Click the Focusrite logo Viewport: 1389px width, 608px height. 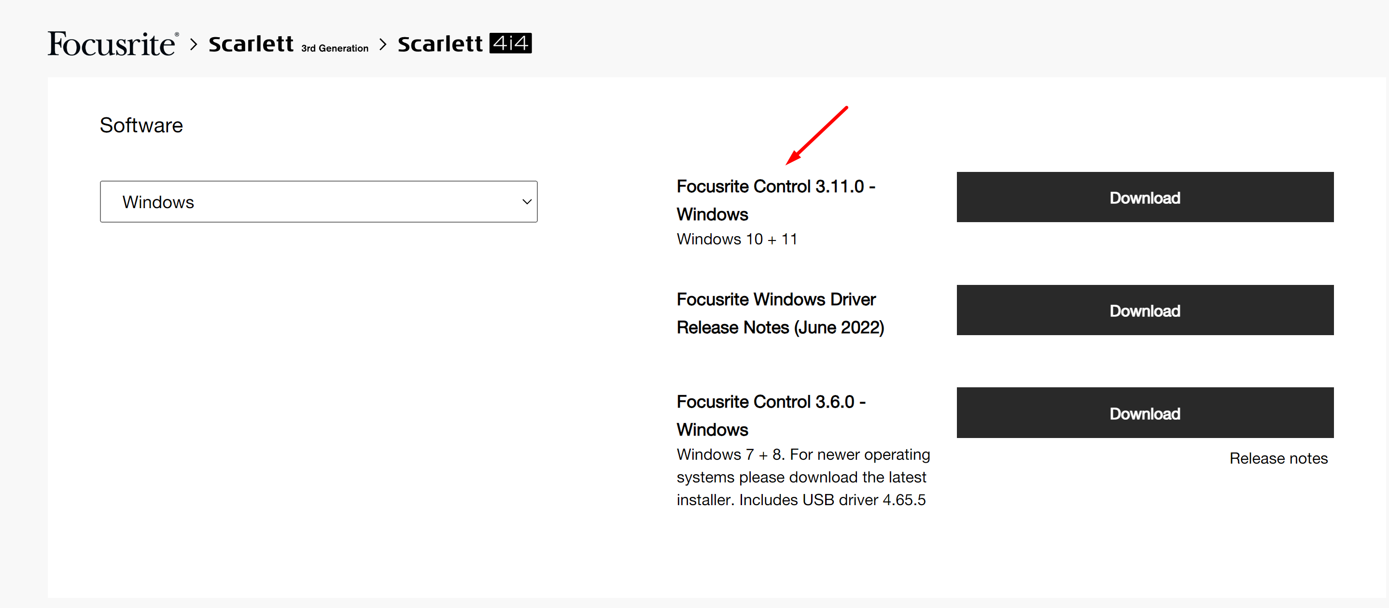(112, 43)
